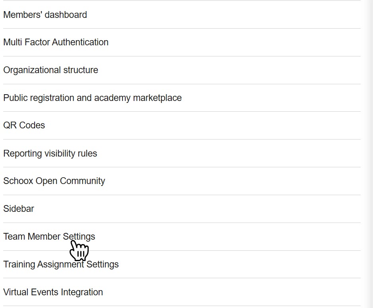Open the Members' dashboard settings

(x=45, y=15)
